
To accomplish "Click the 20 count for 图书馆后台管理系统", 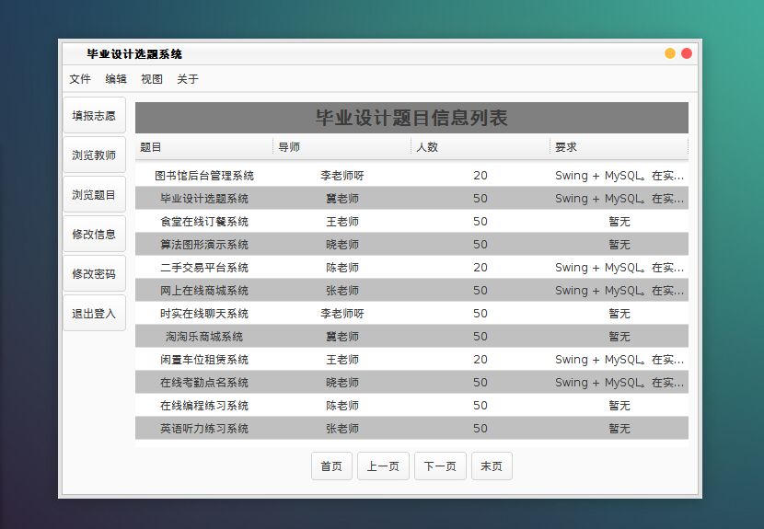I will pyautogui.click(x=480, y=176).
